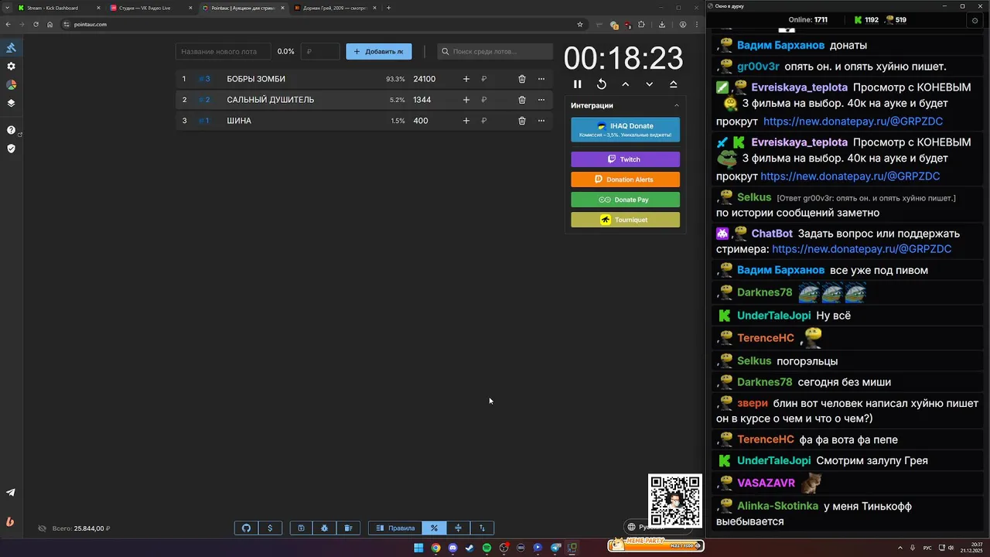Open settings gear in Pointauc sidebar
This screenshot has height=557, width=990.
[11, 67]
